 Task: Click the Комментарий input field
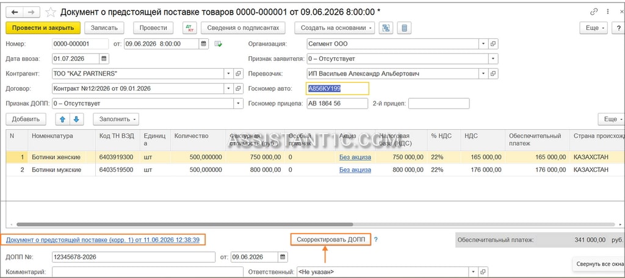pyautogui.click(x=148, y=272)
